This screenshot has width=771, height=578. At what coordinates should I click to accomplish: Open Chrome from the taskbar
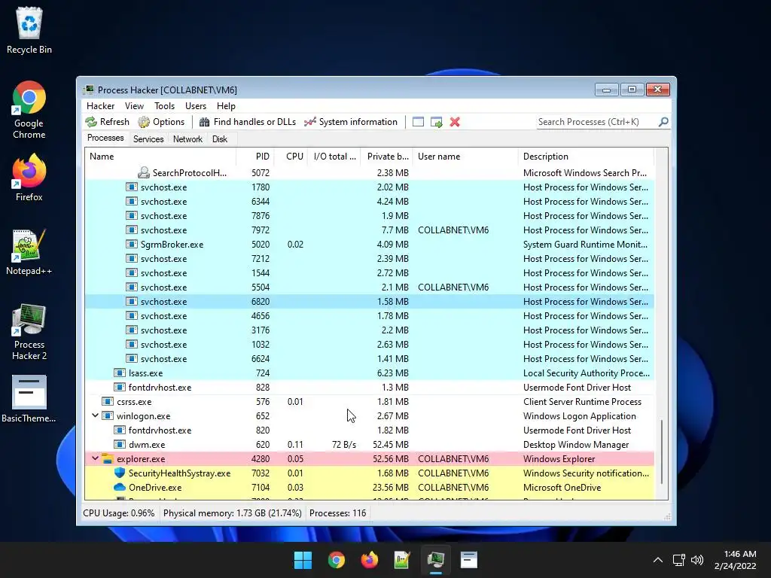(337, 560)
